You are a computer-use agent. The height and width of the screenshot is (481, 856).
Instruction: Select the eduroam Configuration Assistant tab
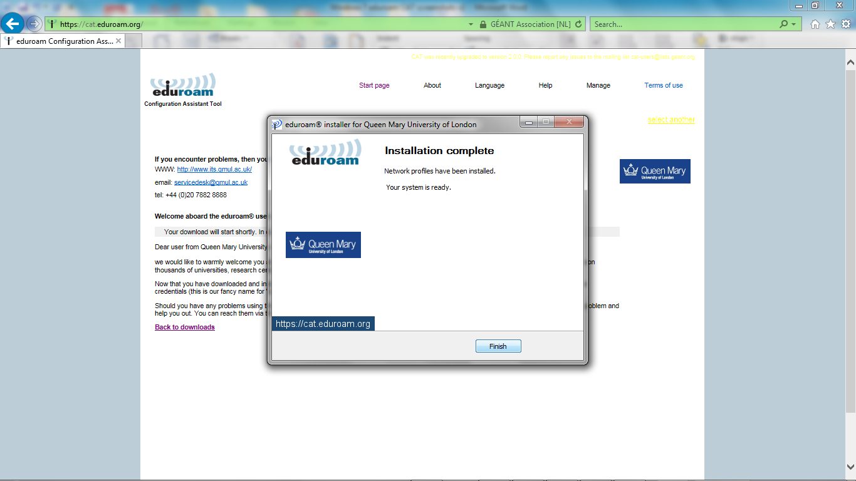(63, 41)
